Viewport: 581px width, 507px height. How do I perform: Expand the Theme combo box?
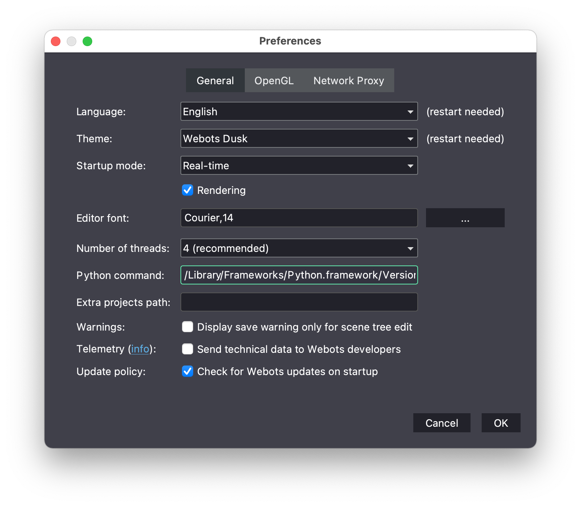299,139
